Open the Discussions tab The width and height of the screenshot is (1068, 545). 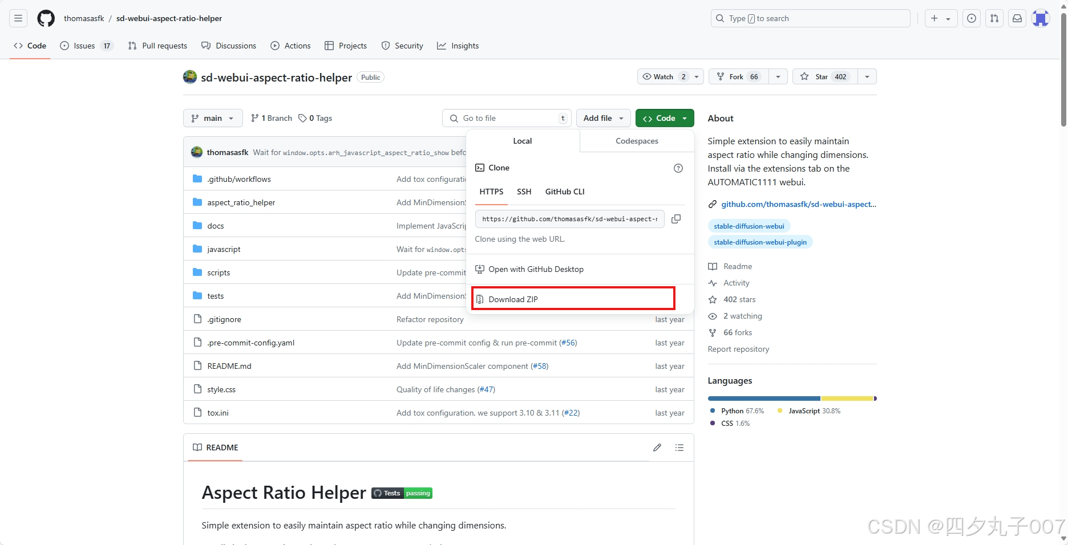(229, 46)
